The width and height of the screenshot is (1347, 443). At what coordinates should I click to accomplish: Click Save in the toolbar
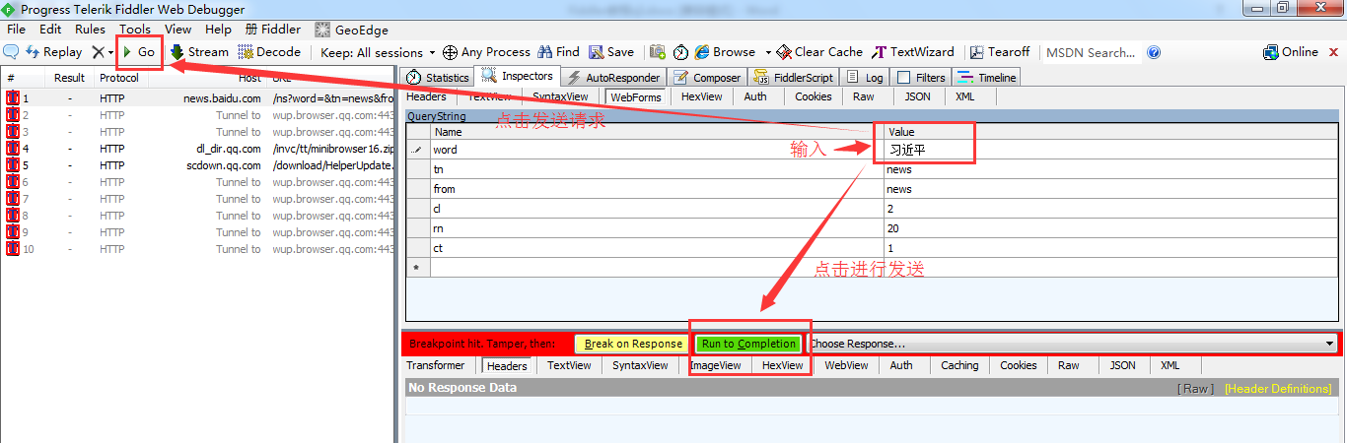coord(612,52)
